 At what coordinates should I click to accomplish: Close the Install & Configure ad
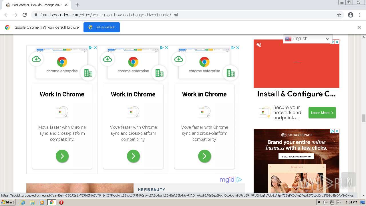pyautogui.click(x=337, y=42)
